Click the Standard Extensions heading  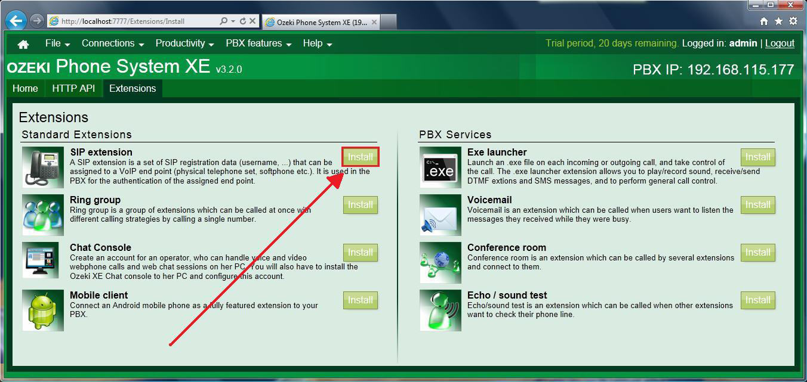click(x=76, y=135)
